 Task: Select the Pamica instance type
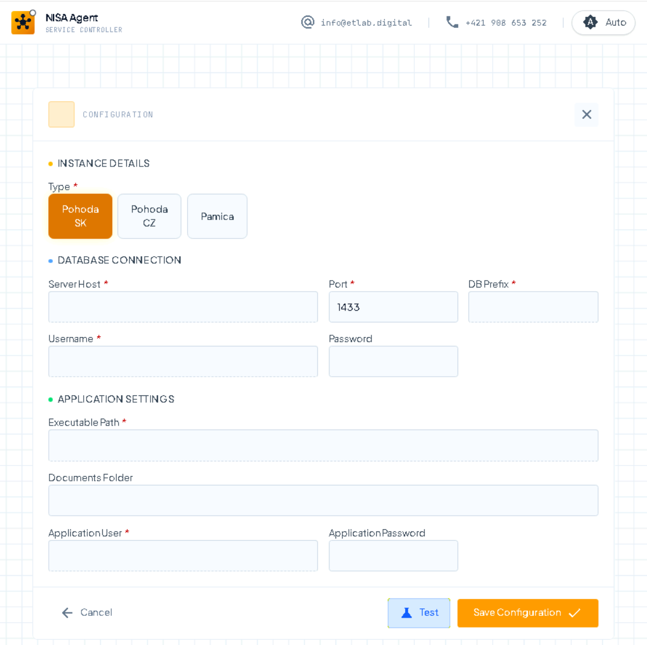pyautogui.click(x=217, y=216)
